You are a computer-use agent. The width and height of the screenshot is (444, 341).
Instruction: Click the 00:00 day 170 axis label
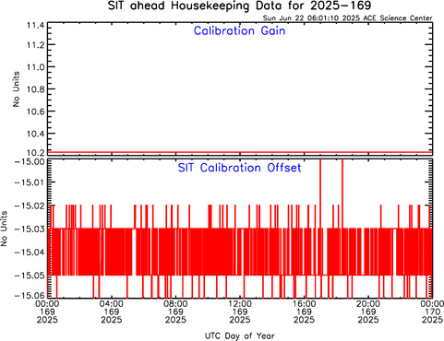click(x=432, y=312)
